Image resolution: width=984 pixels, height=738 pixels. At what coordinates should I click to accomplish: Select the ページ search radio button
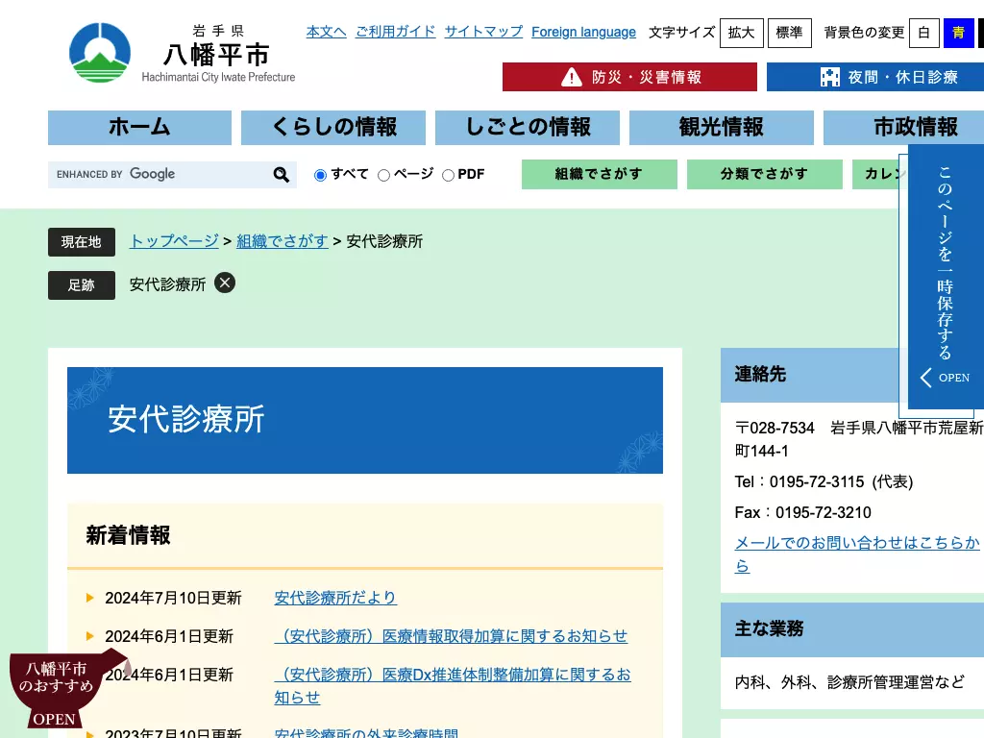(384, 175)
